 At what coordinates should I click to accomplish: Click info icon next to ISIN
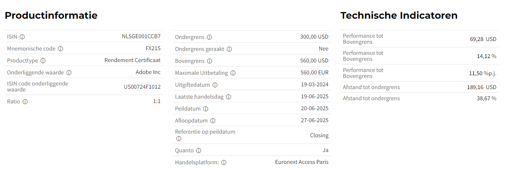[x=22, y=37]
